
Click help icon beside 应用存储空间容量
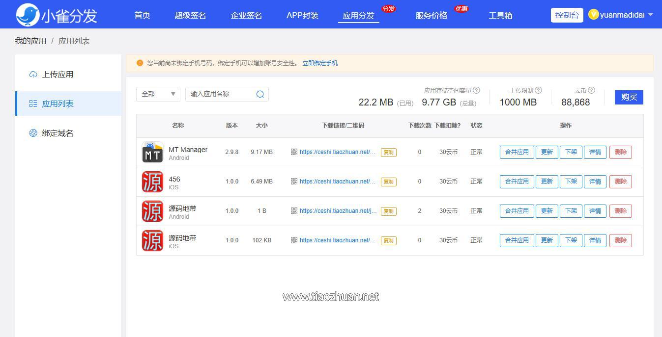[x=476, y=90]
